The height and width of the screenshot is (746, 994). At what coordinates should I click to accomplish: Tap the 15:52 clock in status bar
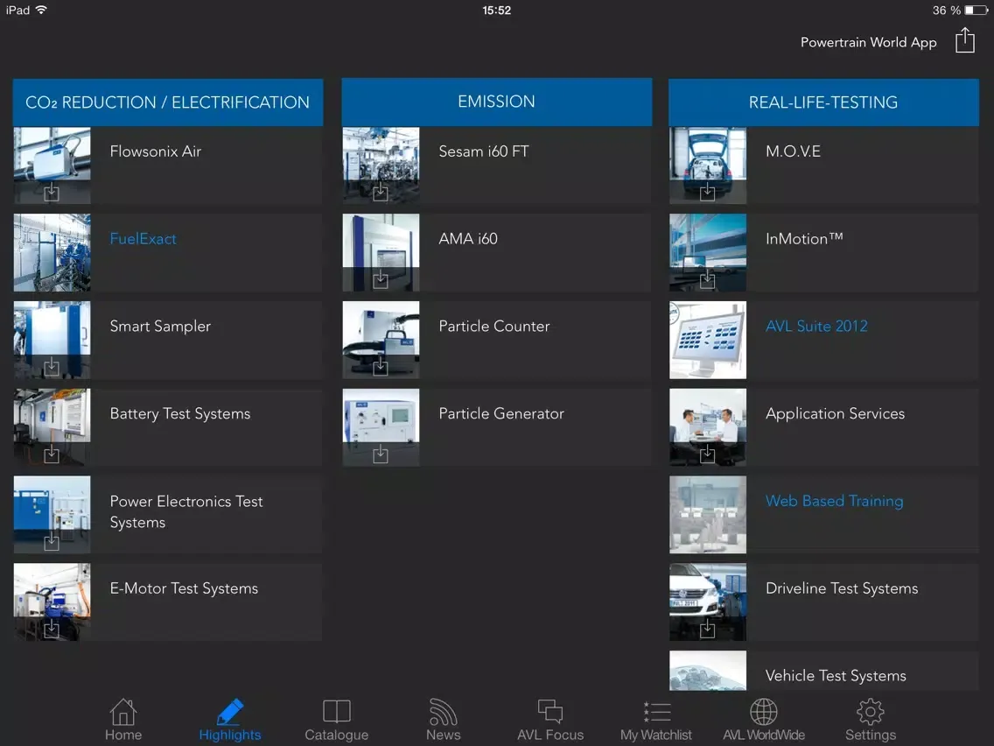coord(496,11)
